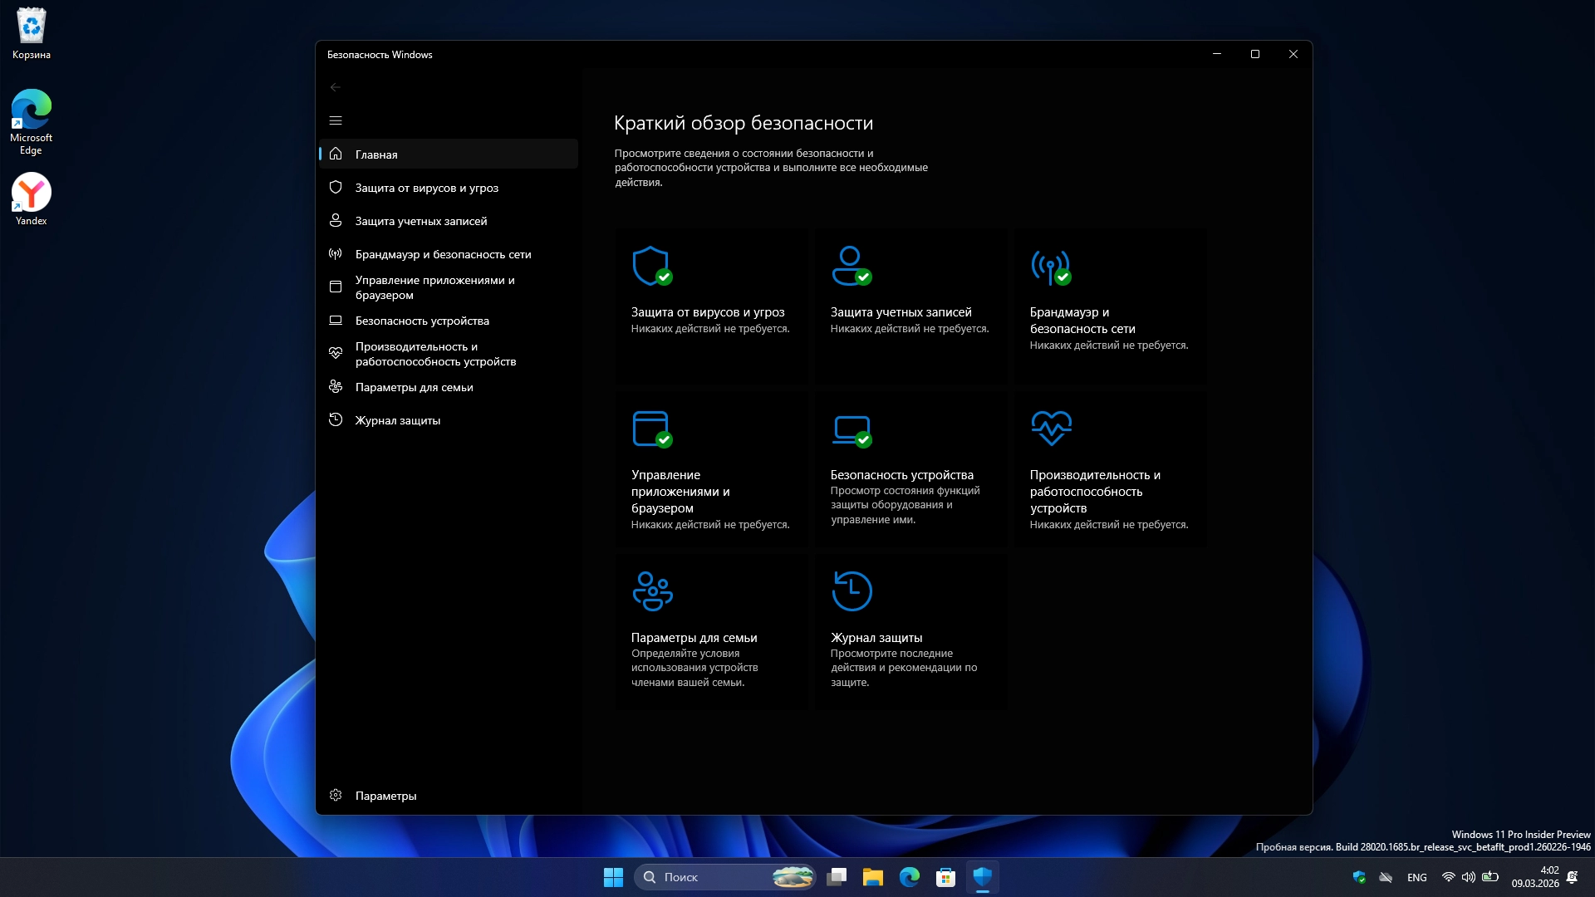Click the virus and threat protection shield tile icon
This screenshot has width=1595, height=897.
pyautogui.click(x=651, y=266)
